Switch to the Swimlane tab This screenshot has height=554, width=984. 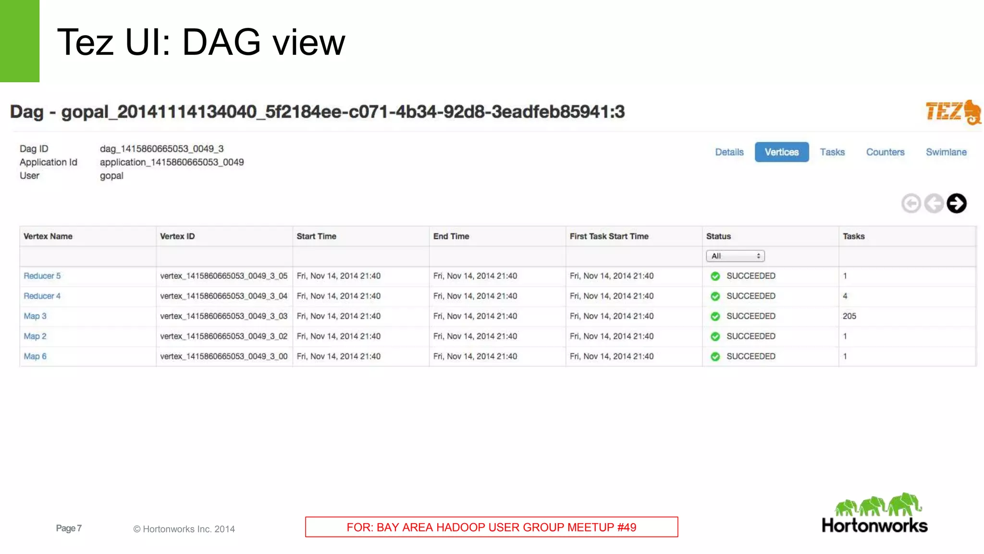click(946, 152)
